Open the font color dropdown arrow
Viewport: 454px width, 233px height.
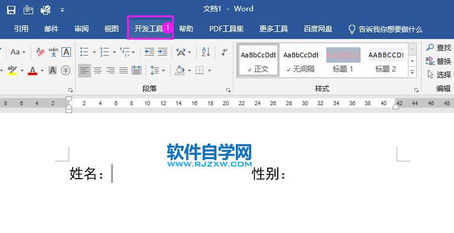(x=43, y=70)
